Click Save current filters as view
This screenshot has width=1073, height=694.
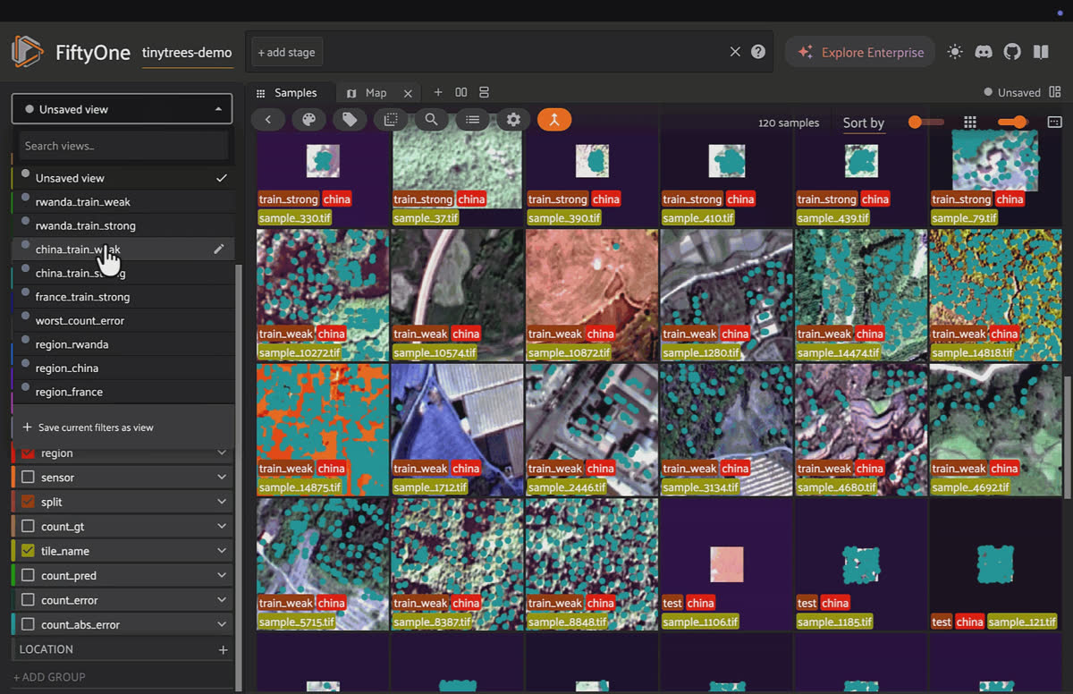click(89, 427)
